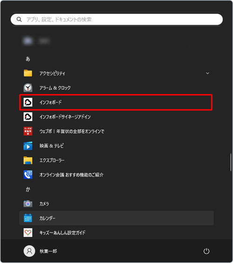This screenshot has width=233, height=263.
Task: Click the オンライン会議 phone icon
Action: click(x=28, y=175)
